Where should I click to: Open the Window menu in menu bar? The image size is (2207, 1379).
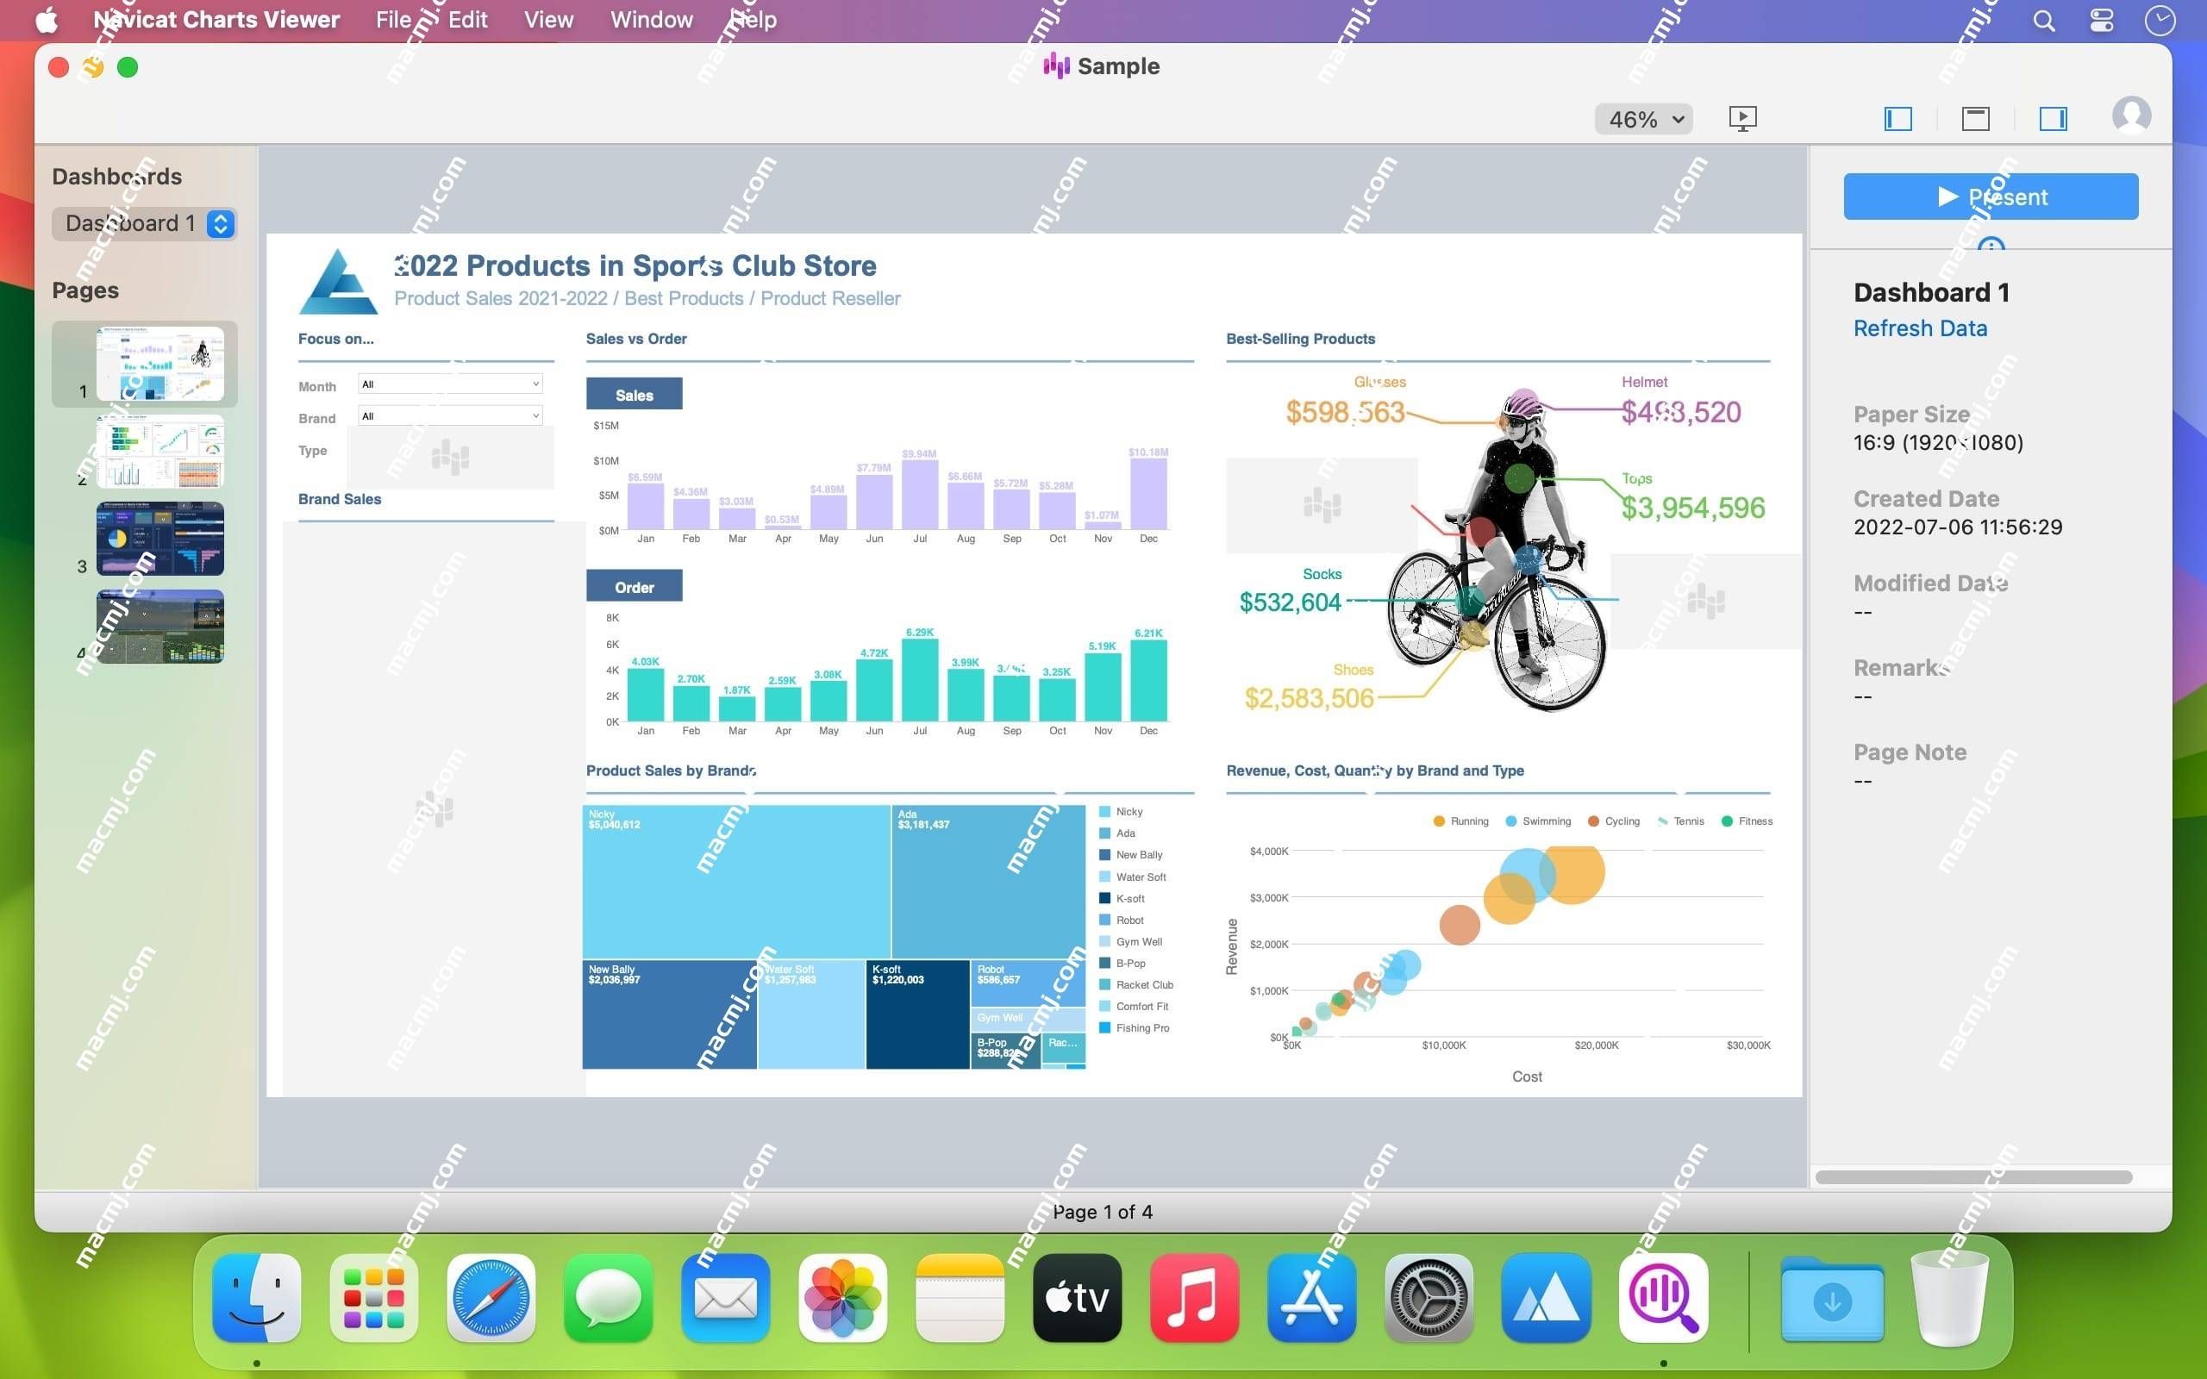[x=652, y=19]
